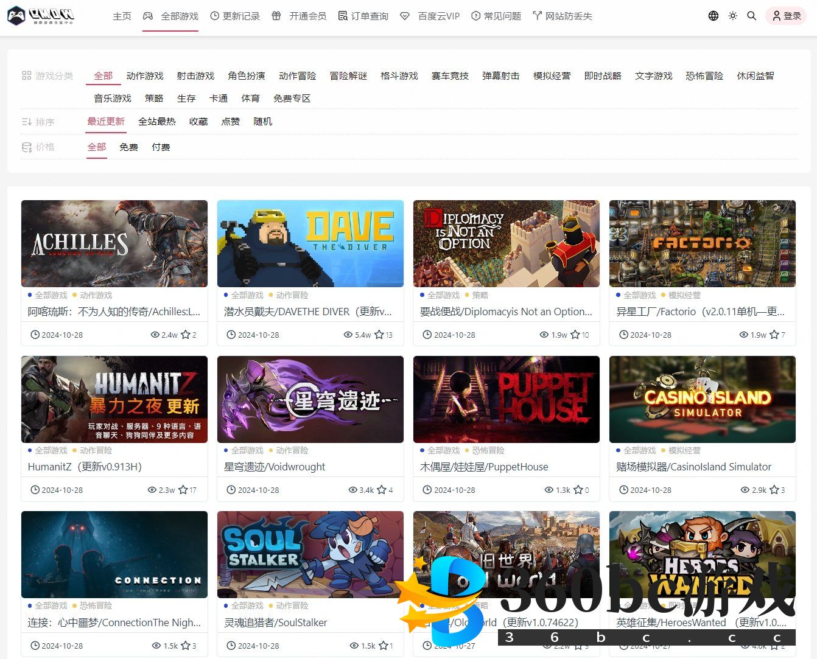817x659 pixels.
Task: Filter by 体育 category
Action: pyautogui.click(x=250, y=98)
